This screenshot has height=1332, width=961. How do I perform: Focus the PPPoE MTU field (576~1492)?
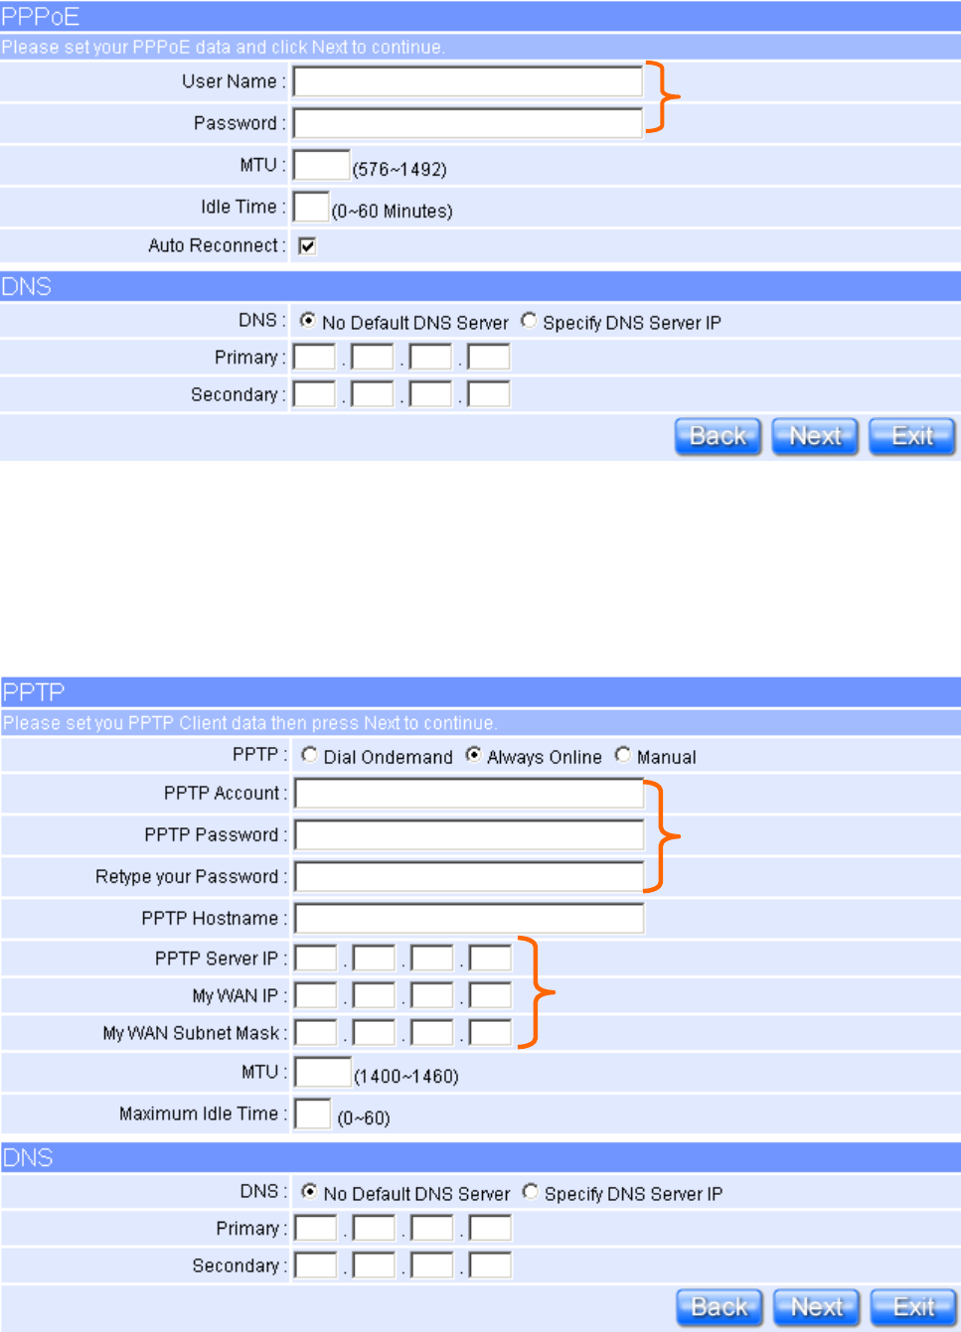321,165
